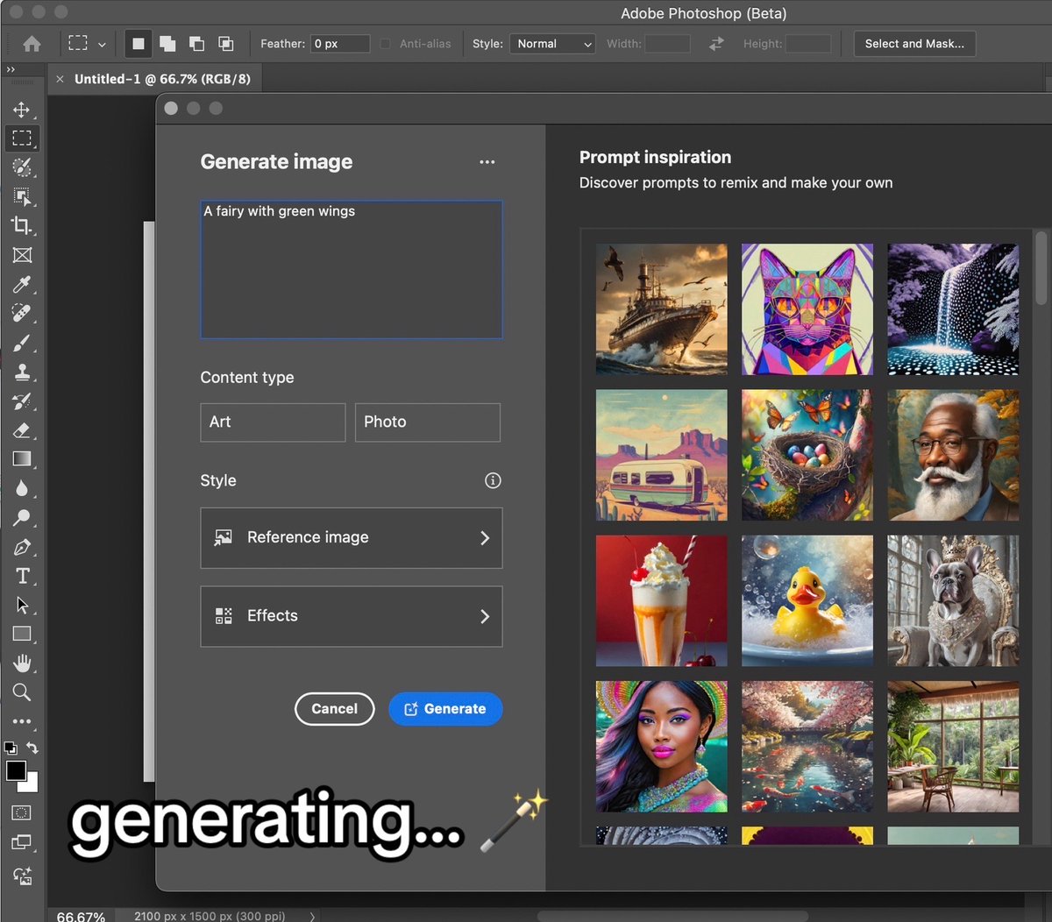This screenshot has width=1052, height=922.
Task: Expand the Reference image option
Action: pyautogui.click(x=352, y=538)
